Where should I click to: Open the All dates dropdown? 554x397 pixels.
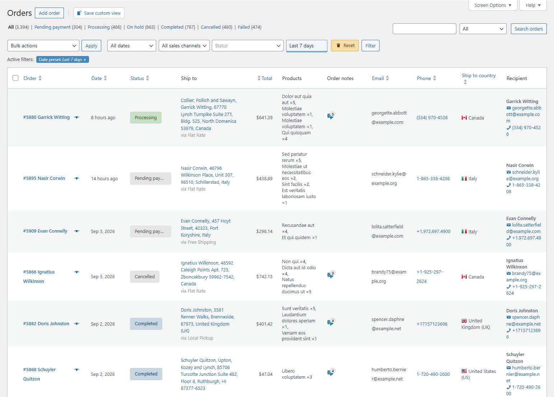132,46
